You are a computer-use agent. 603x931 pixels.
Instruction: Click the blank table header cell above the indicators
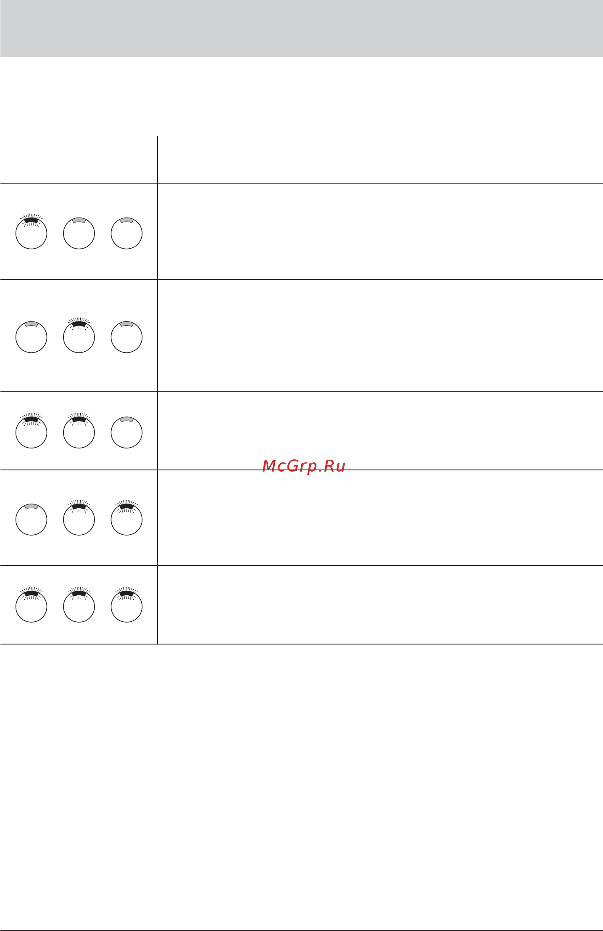pos(79,160)
